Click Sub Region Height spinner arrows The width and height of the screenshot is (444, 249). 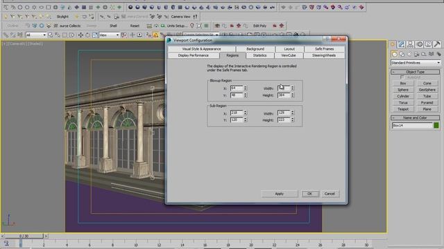pos(292,120)
